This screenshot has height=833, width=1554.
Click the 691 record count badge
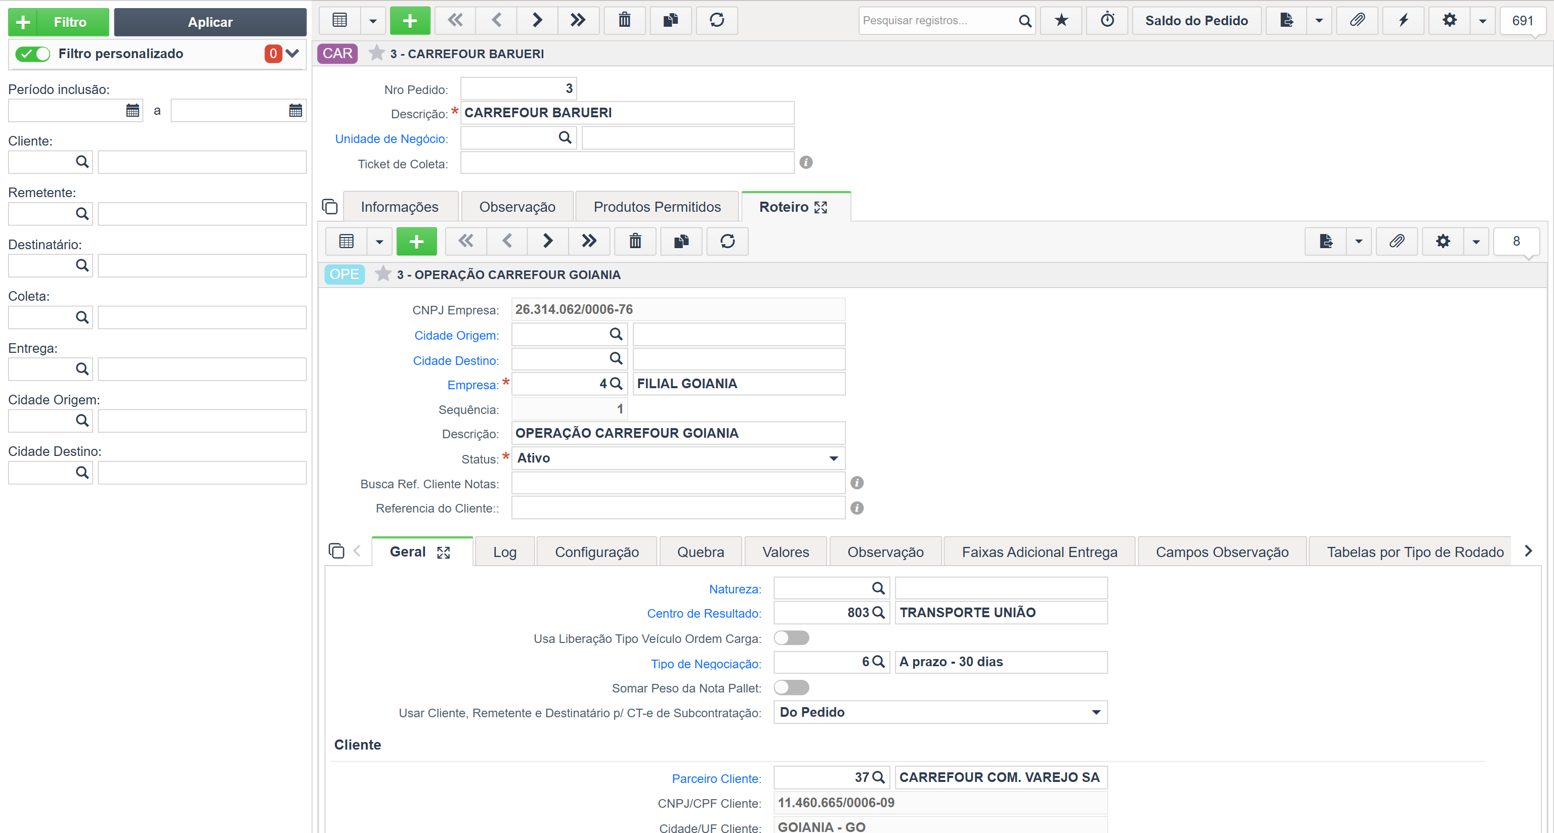pos(1523,21)
